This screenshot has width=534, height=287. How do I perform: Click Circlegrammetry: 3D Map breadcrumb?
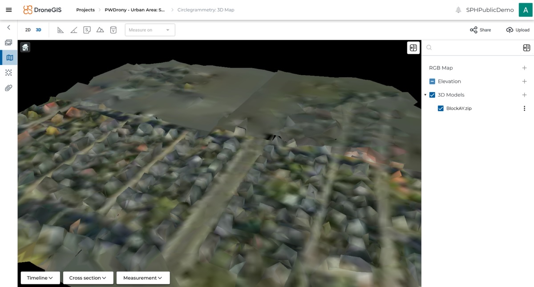(206, 10)
